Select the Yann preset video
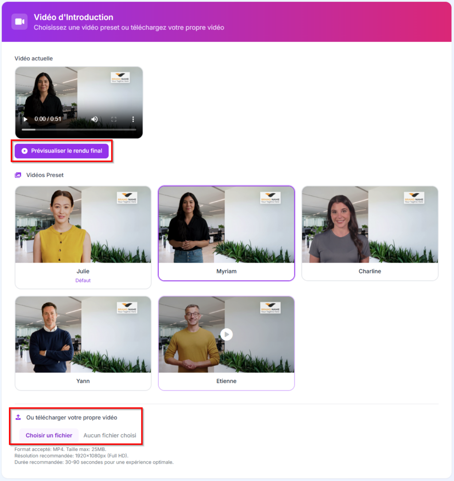This screenshot has width=454, height=481. coord(83,334)
